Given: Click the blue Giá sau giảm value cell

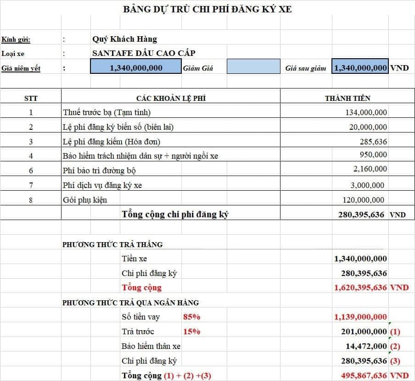Looking at the screenshot, I should [x=360, y=67].
